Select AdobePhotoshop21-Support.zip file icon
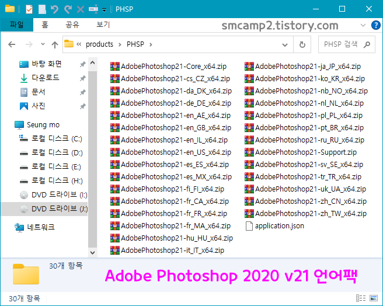 [x=249, y=152]
